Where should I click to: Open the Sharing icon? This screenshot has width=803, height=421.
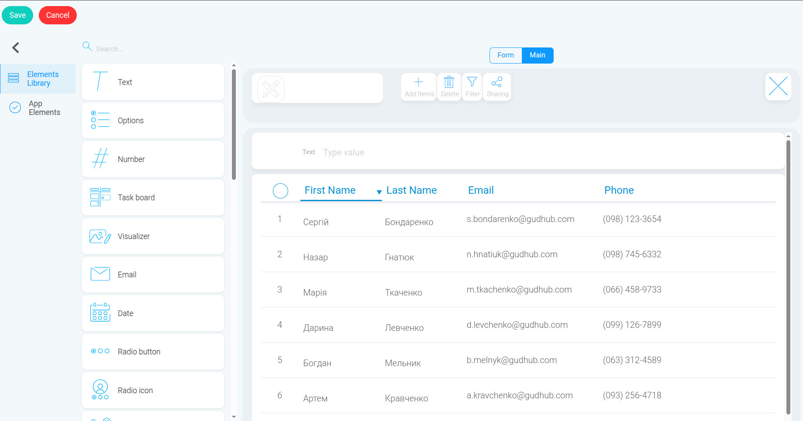[497, 82]
